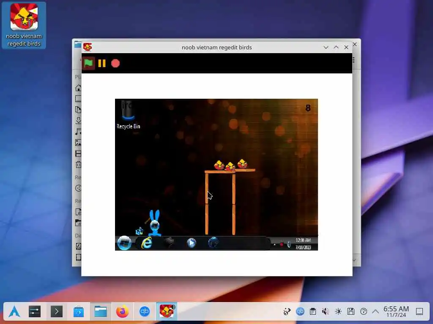
Task: Click Pictures in Dolphin's places sidebar
Action: point(78,143)
